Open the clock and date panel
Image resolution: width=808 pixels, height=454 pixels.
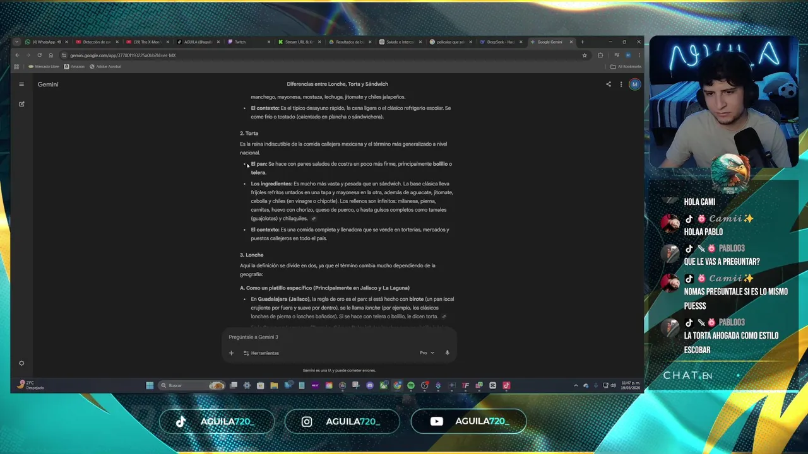click(x=630, y=385)
